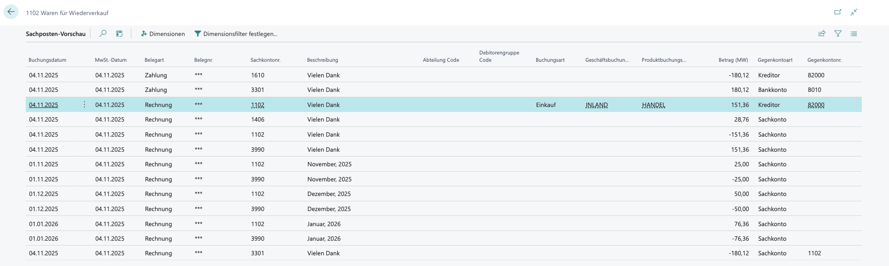
Task: Open the search magnifier icon
Action: [103, 34]
